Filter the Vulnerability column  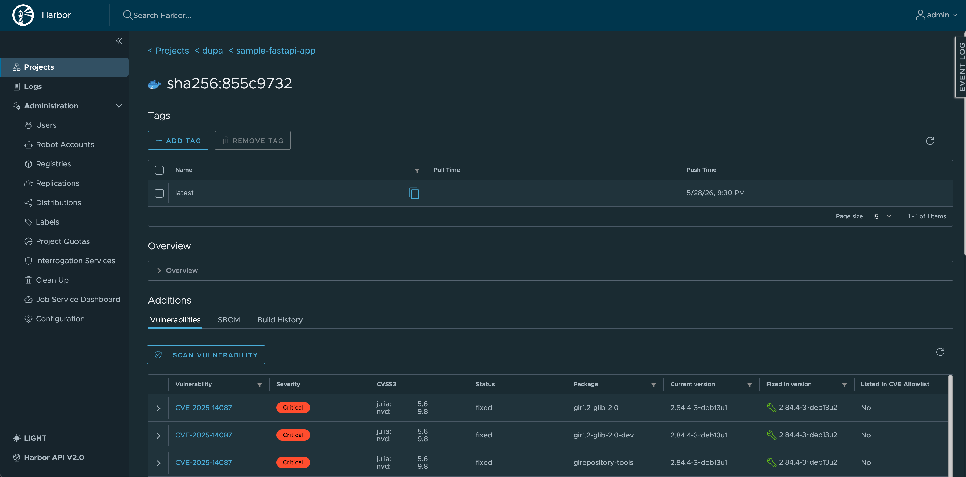click(x=260, y=385)
